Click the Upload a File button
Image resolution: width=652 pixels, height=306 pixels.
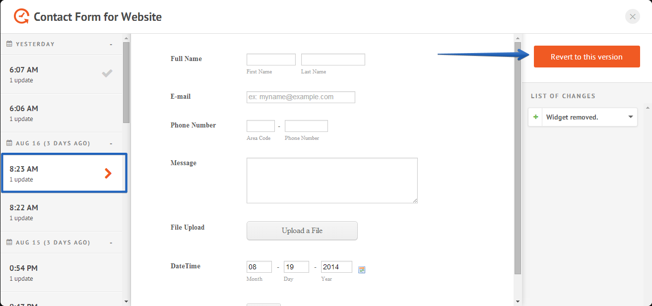click(302, 231)
